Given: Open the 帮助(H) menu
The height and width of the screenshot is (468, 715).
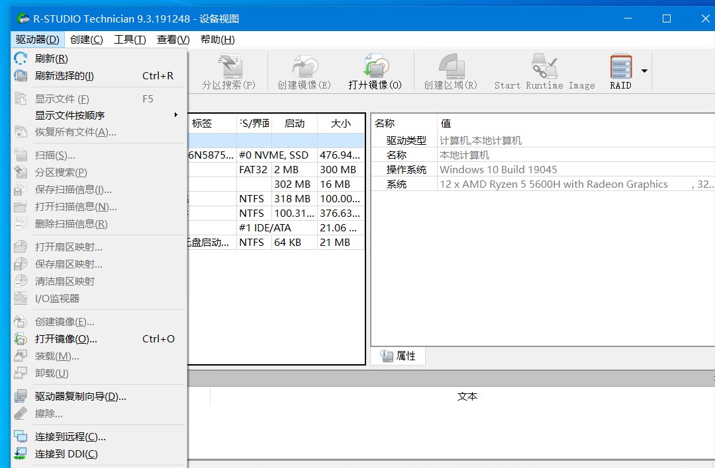Looking at the screenshot, I should tap(218, 40).
